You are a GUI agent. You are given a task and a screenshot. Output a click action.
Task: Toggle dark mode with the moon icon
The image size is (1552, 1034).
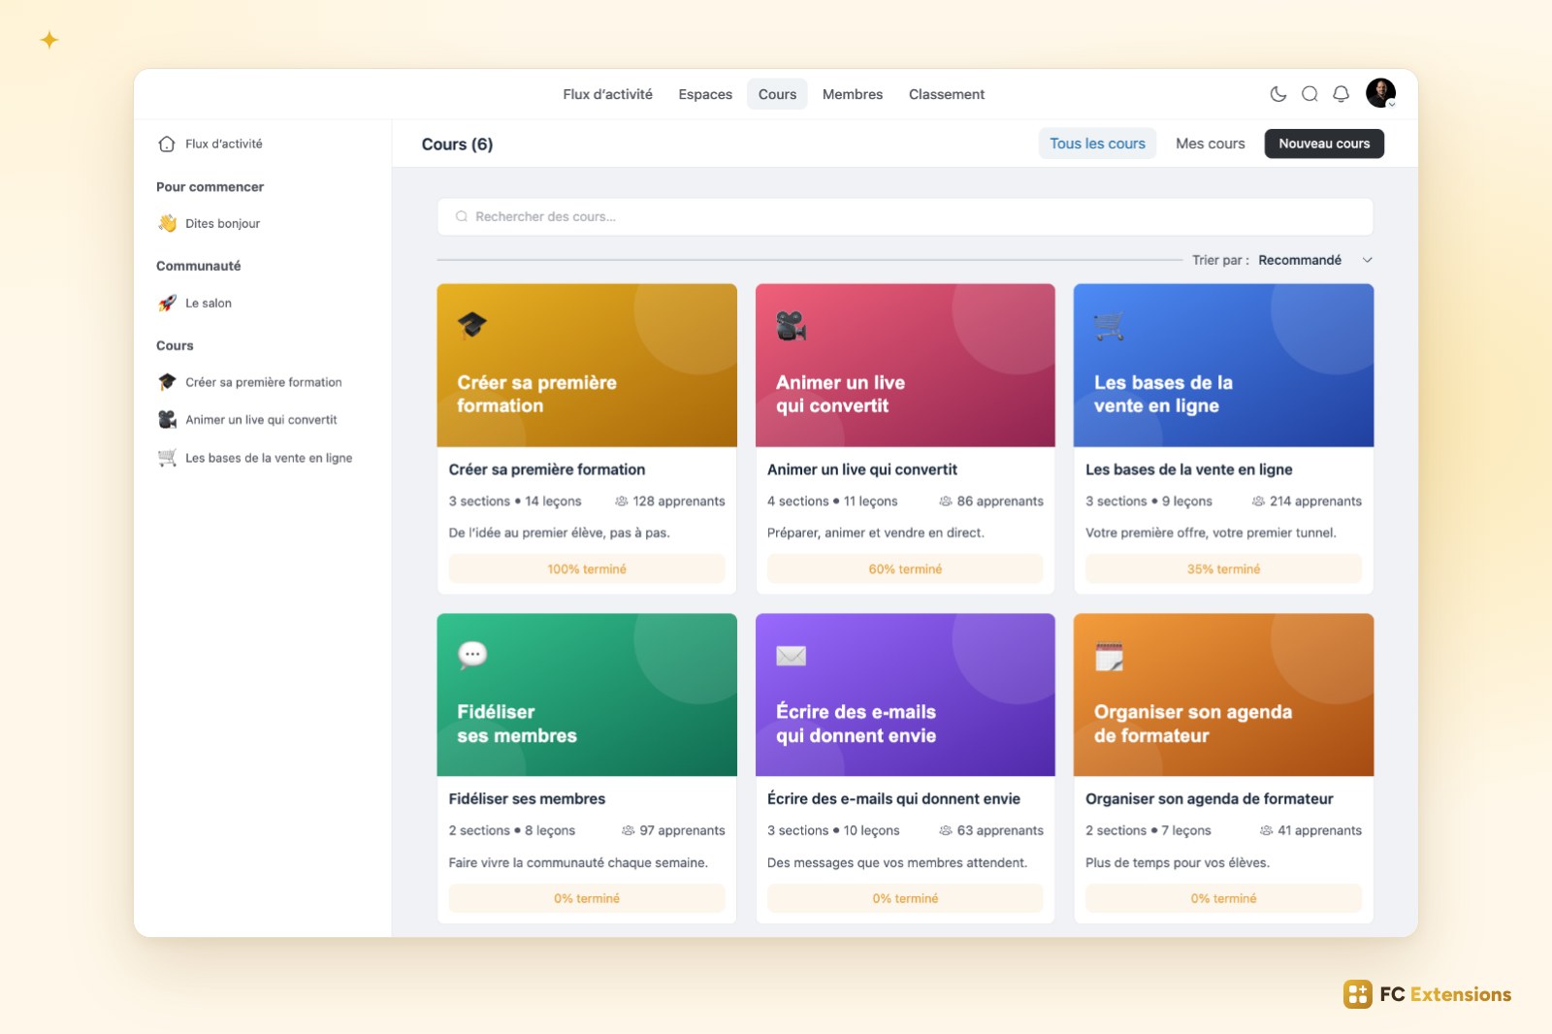1278,94
